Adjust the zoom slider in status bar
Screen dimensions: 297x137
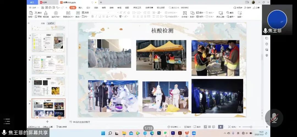(251, 127)
